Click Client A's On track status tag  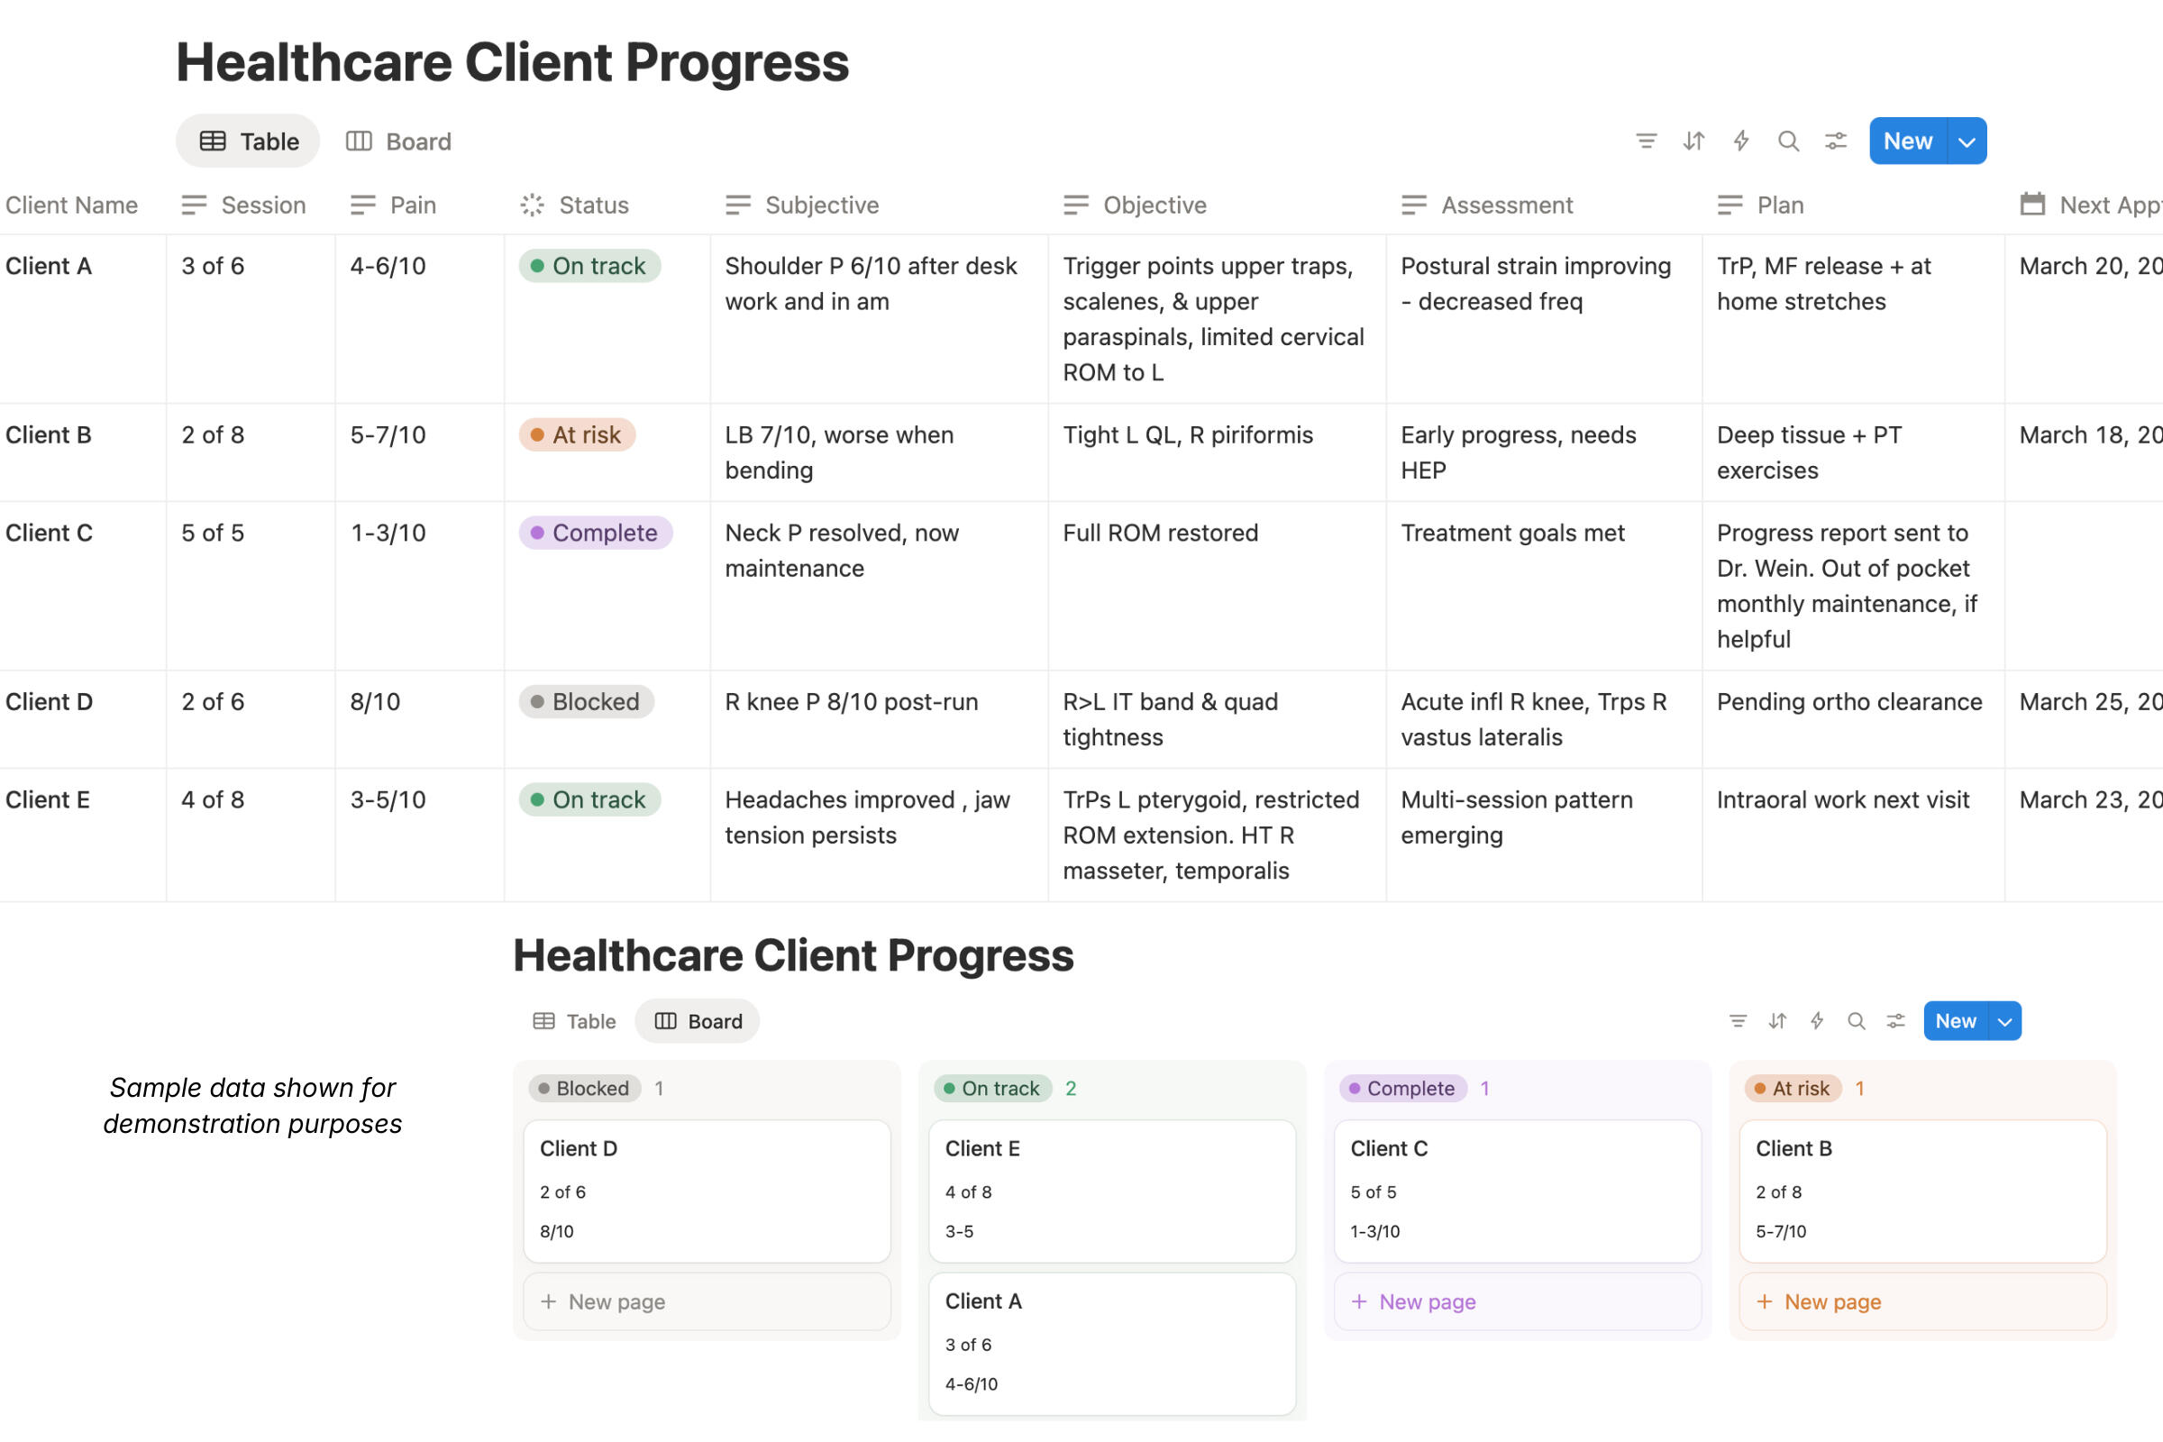coord(589,266)
